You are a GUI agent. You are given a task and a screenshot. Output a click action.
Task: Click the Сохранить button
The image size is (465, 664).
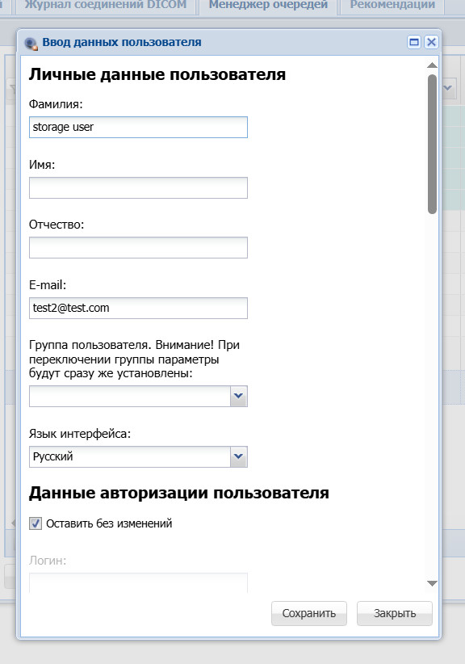point(309,613)
